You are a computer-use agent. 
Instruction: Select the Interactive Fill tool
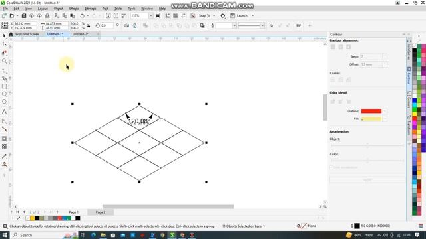pyautogui.click(x=5, y=164)
